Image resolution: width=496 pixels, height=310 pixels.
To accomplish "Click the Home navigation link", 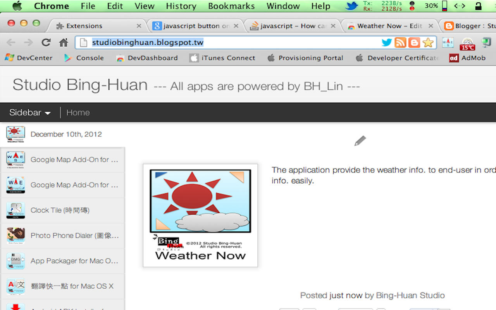I will coord(78,112).
